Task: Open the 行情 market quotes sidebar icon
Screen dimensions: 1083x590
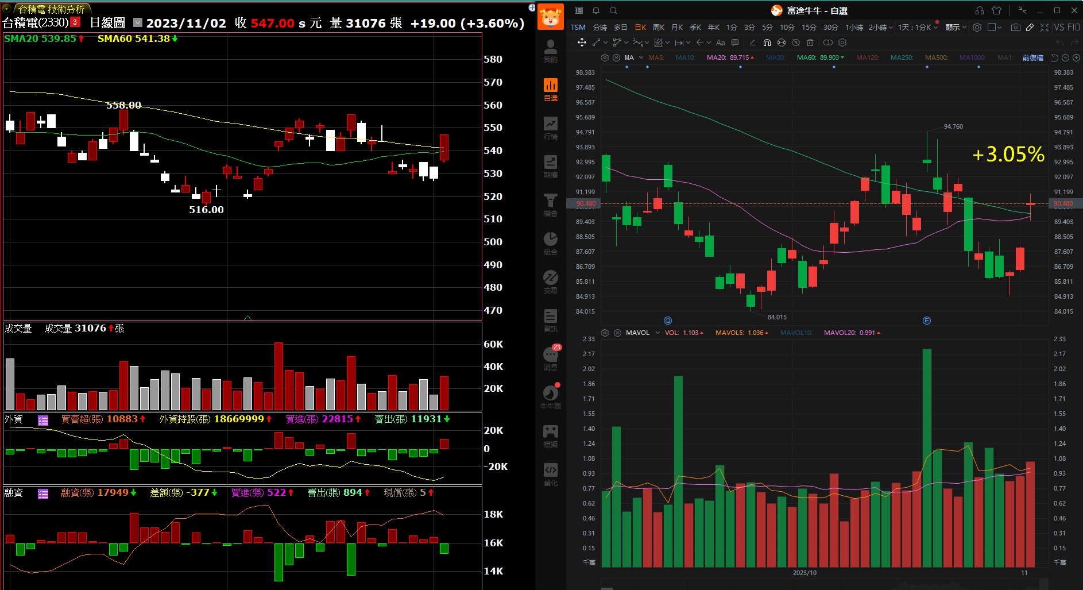Action: coord(550,128)
